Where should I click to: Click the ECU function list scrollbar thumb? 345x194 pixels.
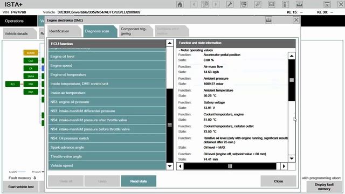pos(170,126)
